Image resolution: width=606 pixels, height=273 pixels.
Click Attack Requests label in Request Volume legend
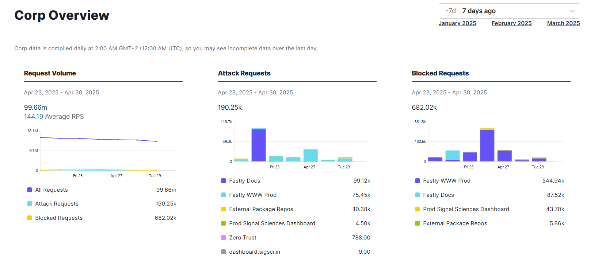57,204
